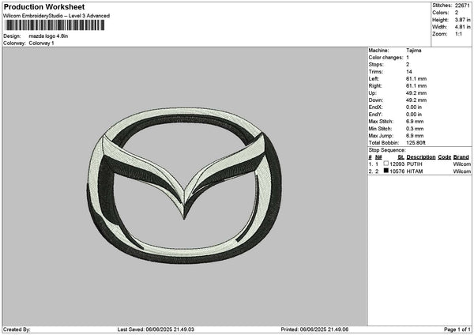
Task: Click the Trims value 14
Action: (x=409, y=72)
